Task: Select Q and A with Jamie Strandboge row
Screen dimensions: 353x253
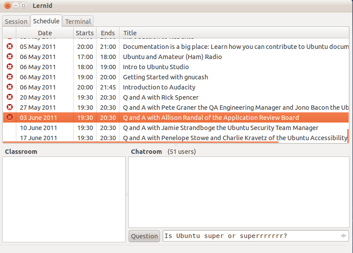Action: (176, 128)
